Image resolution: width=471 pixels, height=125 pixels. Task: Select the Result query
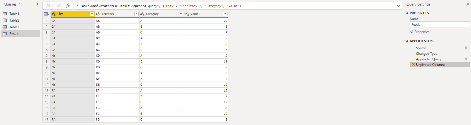pyautogui.click(x=21, y=33)
